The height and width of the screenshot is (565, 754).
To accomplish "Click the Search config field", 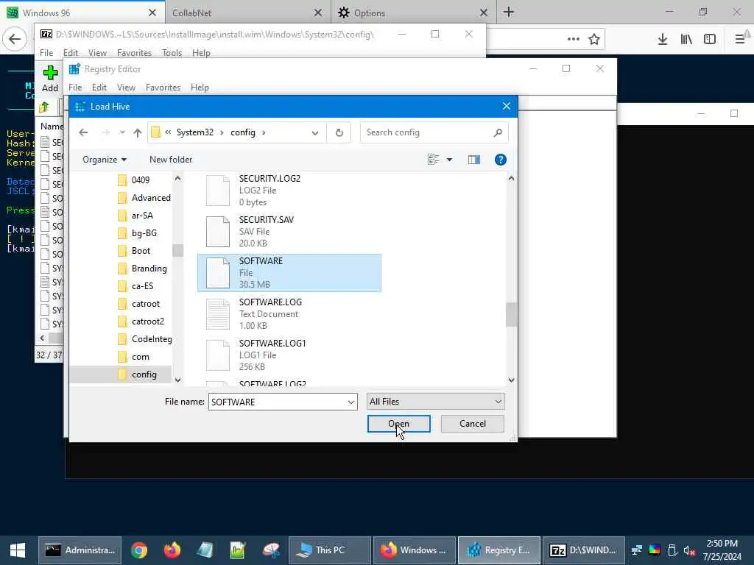I will [434, 132].
